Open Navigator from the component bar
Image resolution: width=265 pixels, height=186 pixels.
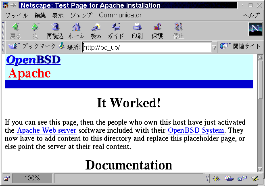216,178
